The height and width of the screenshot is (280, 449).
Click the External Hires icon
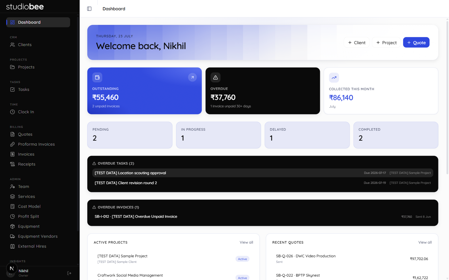click(12, 246)
